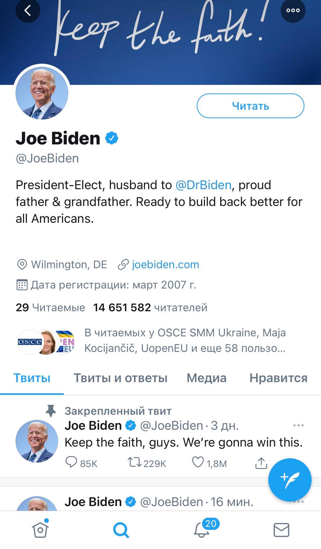Tap the share icon on pinned tweet

[261, 463]
